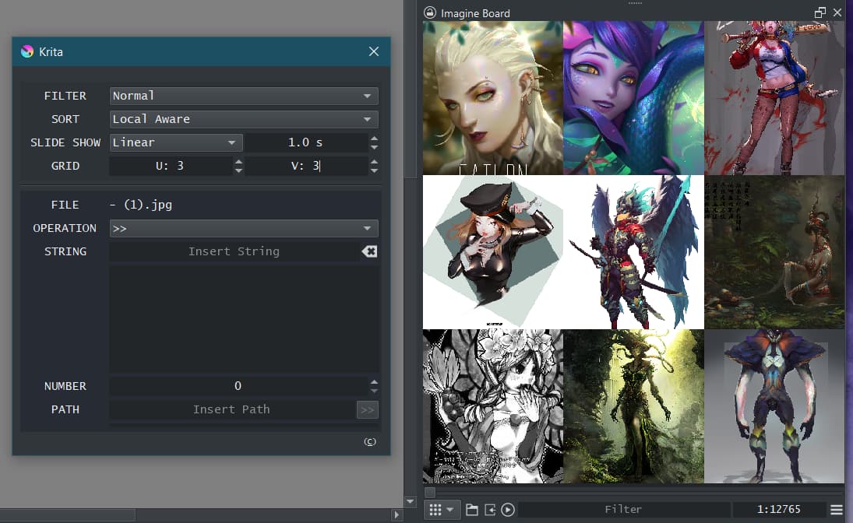Screen dimensions: 853x523
Task: Click the import file arrow icon
Action: (x=490, y=510)
